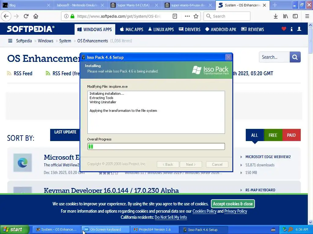313x234 pixels.
Task: Click the Microsoft Edge WebView2 app thumbnail
Action: pos(23,163)
